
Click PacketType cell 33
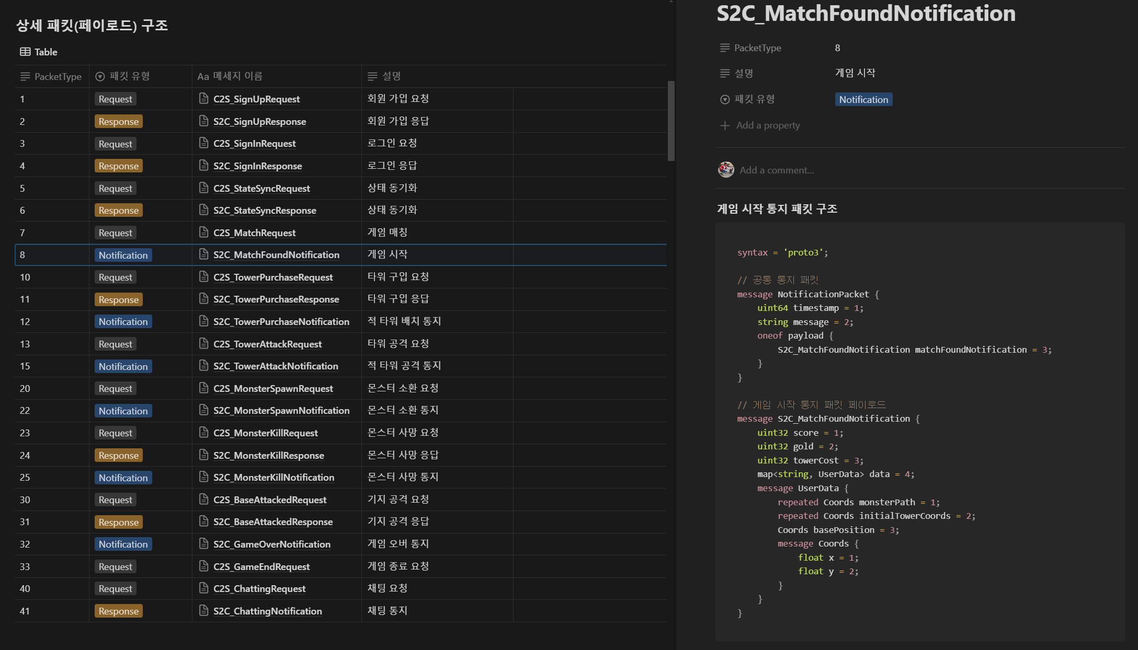coord(52,566)
